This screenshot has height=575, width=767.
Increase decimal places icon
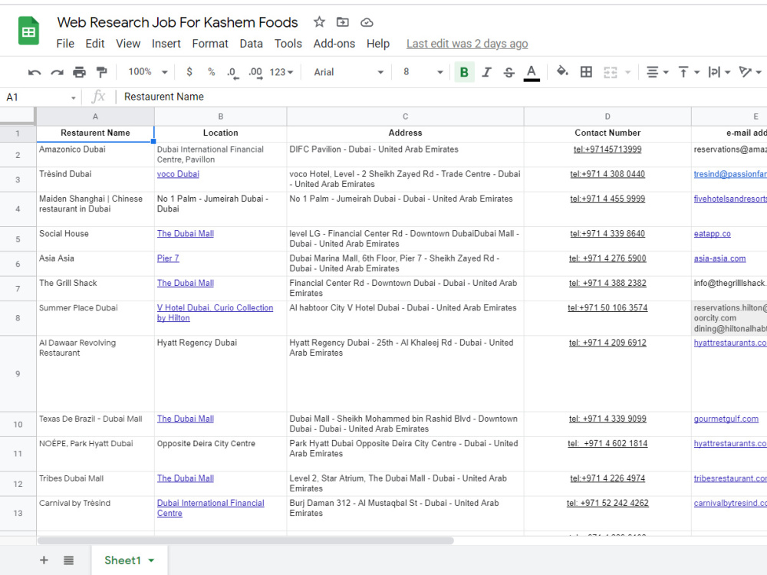pos(255,72)
